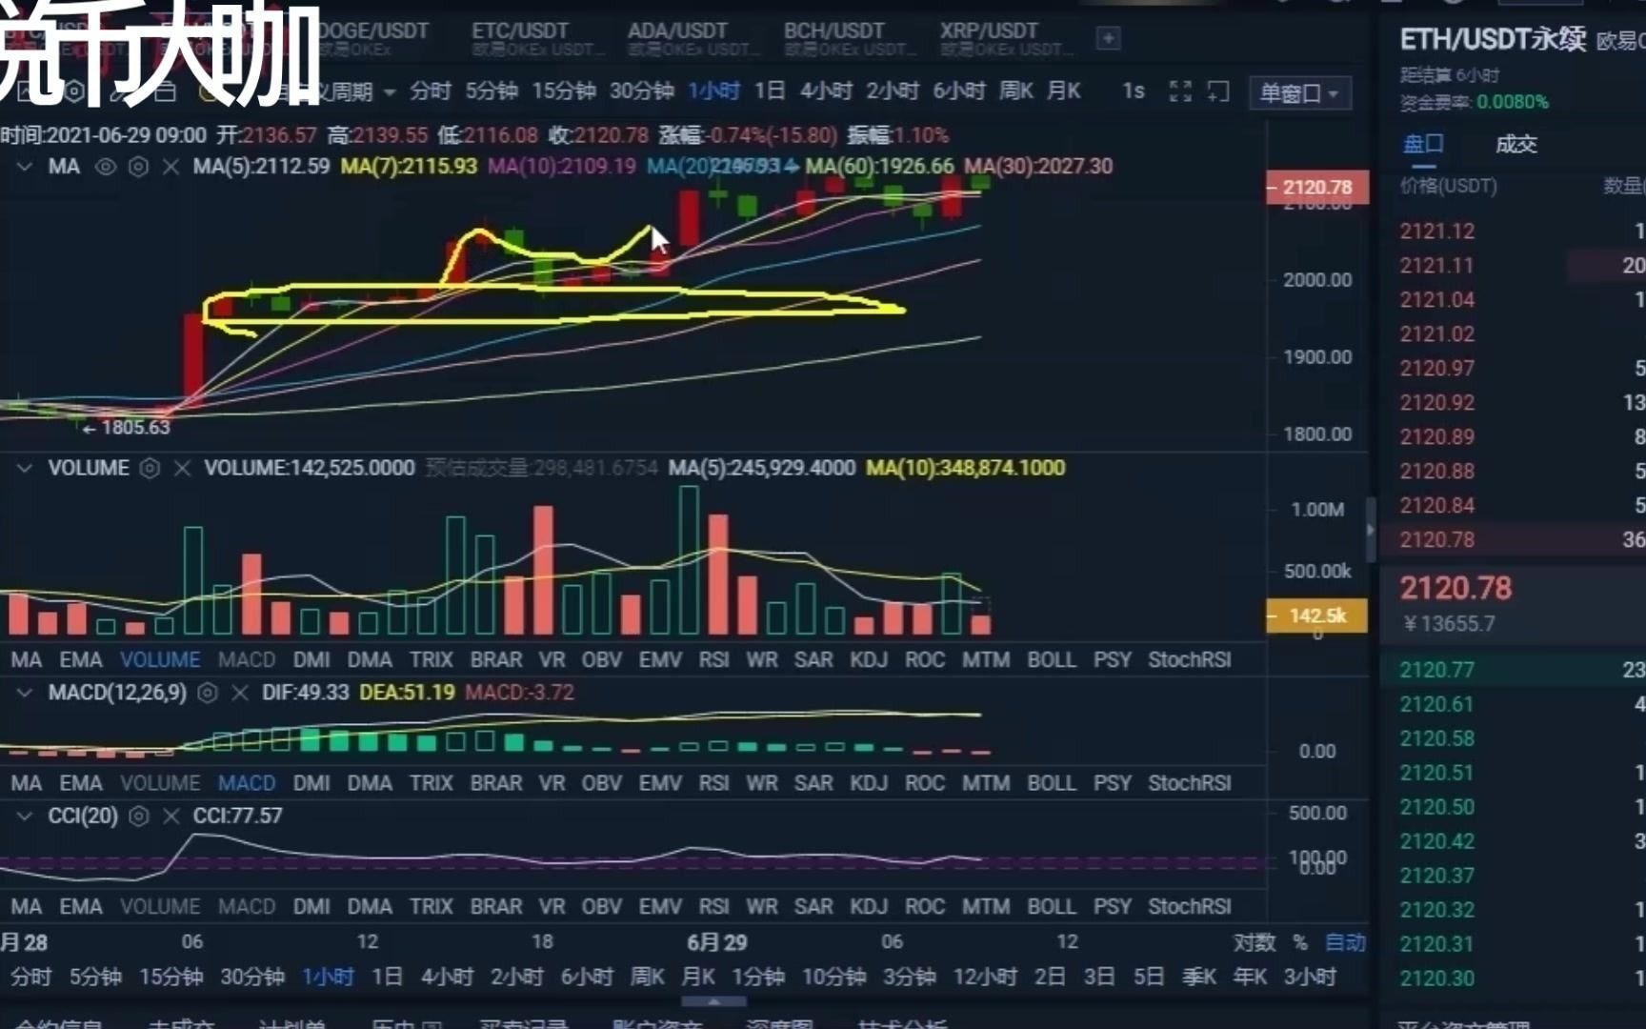Image resolution: width=1646 pixels, height=1029 pixels.
Task: Open VOLUME indicator settings gear
Action: pyautogui.click(x=150, y=468)
